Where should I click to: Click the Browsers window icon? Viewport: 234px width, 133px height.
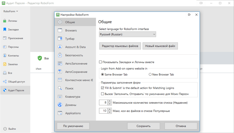(x=60, y=30)
